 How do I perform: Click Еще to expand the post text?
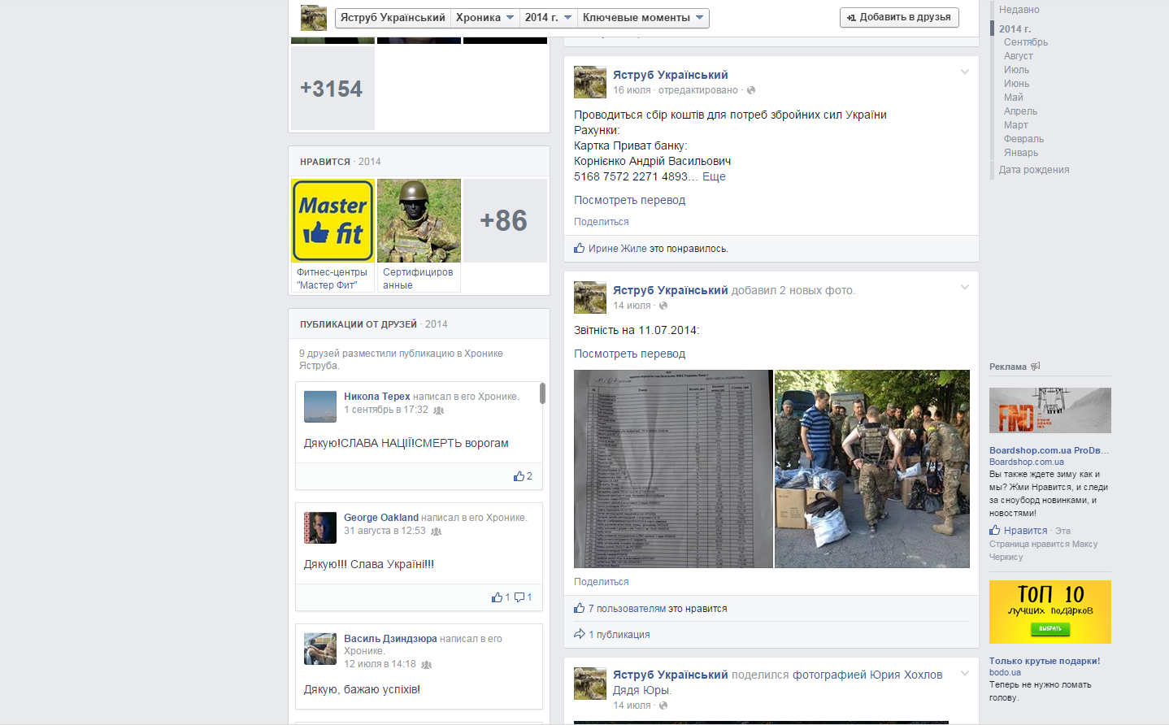[714, 176]
